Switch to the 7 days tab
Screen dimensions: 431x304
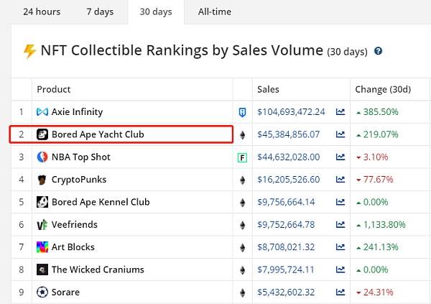100,11
